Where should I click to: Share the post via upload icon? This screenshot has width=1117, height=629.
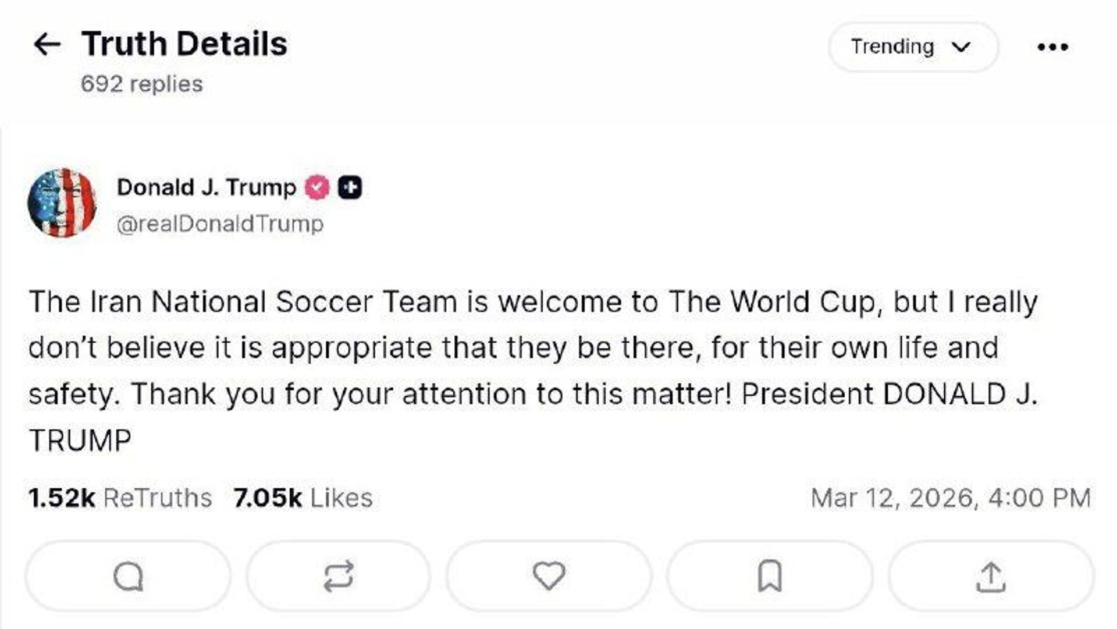(991, 576)
